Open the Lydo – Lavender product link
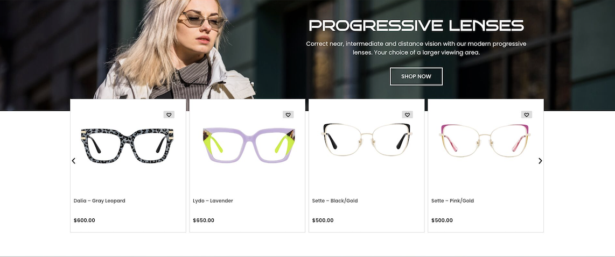Screen dimensions: 615x257 (x=213, y=201)
